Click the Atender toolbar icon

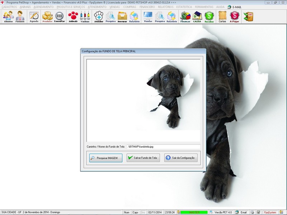point(98,16)
